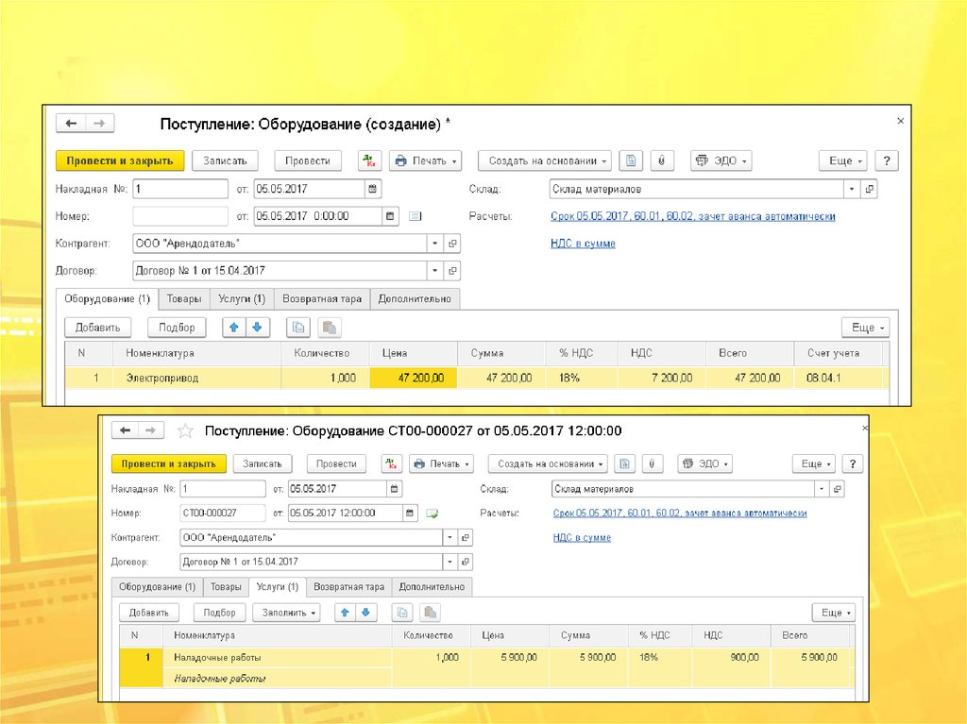The image size is (967, 724).
Task: Click the green posted-status icon next to 12:00:00 date
Action: (433, 514)
